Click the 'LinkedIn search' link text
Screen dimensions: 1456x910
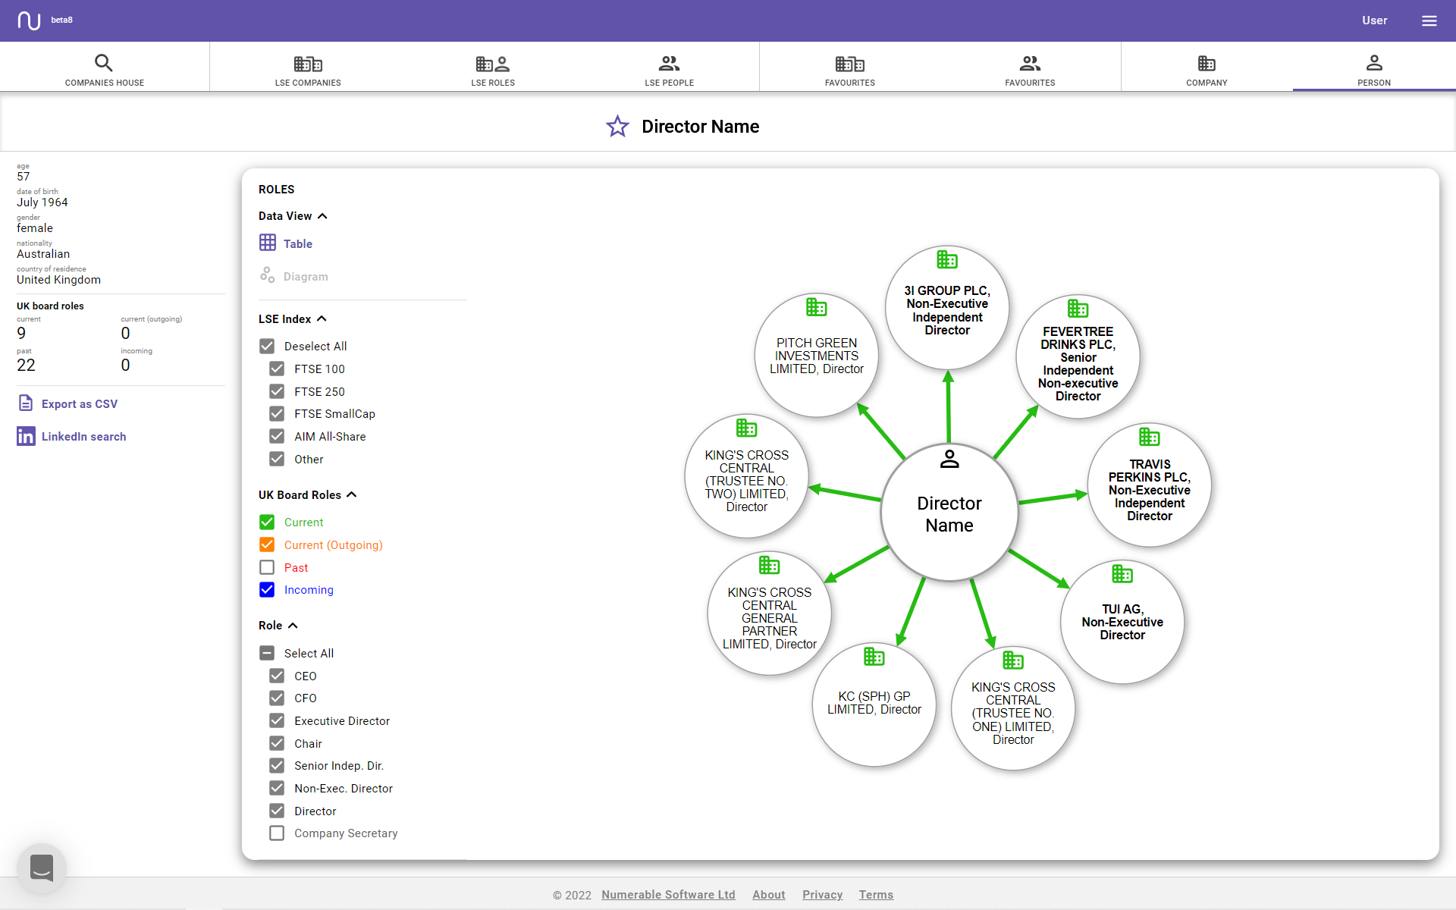click(83, 437)
